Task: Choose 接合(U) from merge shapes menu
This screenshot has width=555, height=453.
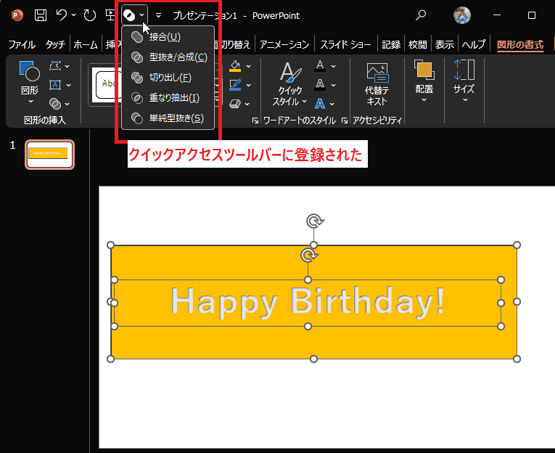Action: point(165,37)
